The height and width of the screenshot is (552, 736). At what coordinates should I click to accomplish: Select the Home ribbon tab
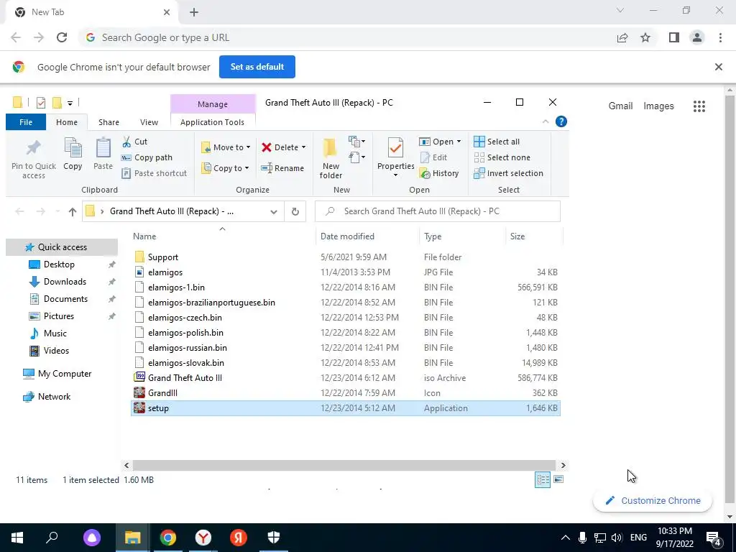point(67,122)
